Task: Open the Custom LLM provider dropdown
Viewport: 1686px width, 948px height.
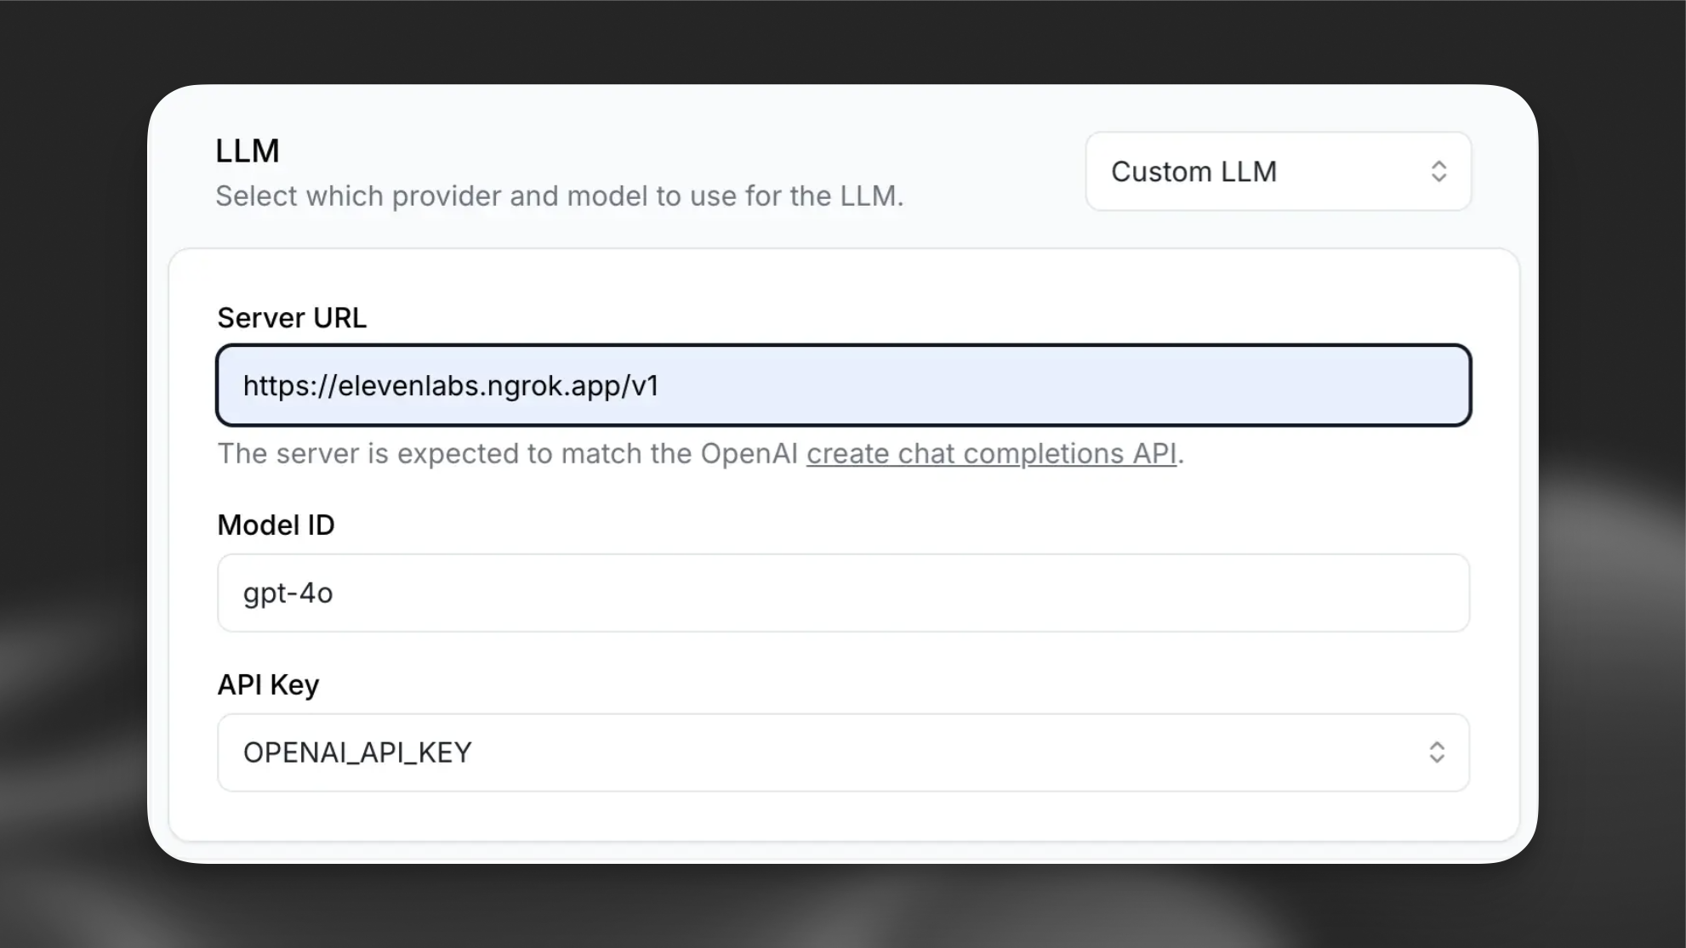Action: 1277,171
